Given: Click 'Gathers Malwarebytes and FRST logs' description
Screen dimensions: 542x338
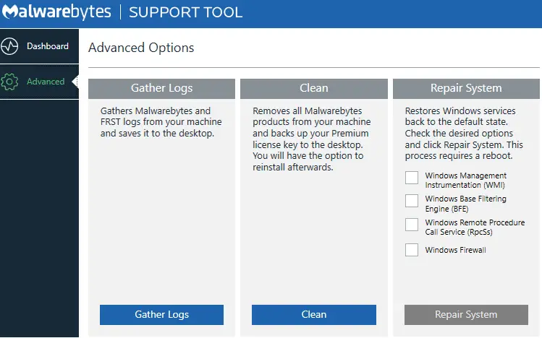Looking at the screenshot, I should (161, 122).
